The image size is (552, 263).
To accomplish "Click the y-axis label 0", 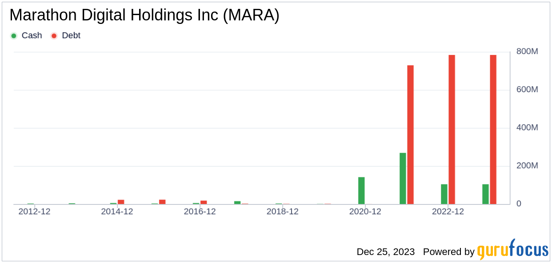I will point(518,204).
